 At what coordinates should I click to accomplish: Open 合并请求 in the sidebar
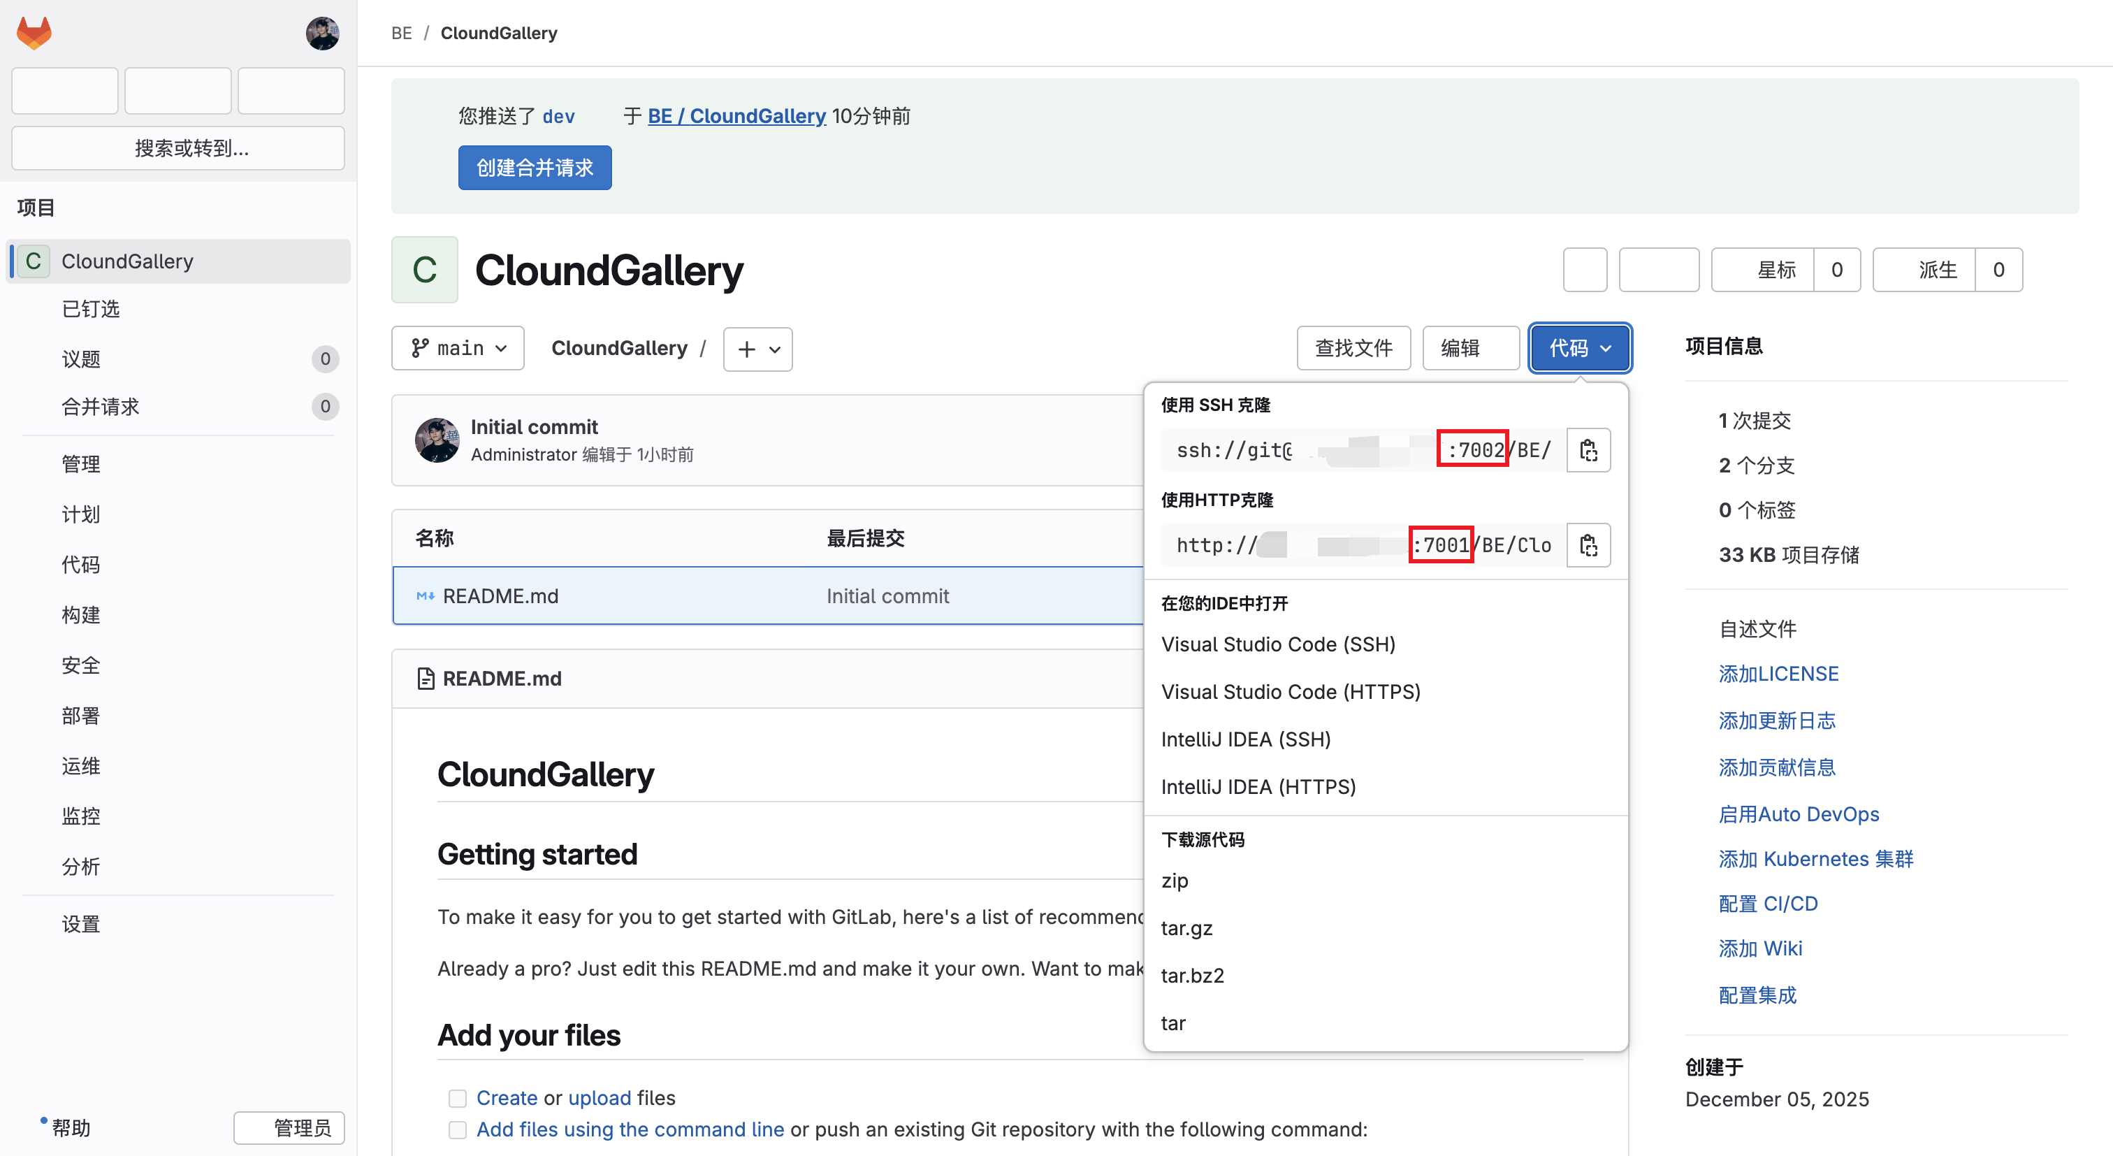point(100,406)
